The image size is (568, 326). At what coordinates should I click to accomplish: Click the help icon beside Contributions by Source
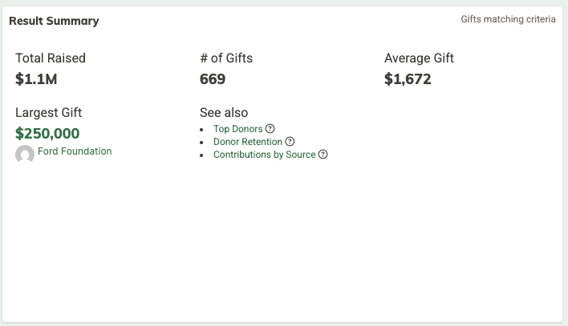[323, 155]
